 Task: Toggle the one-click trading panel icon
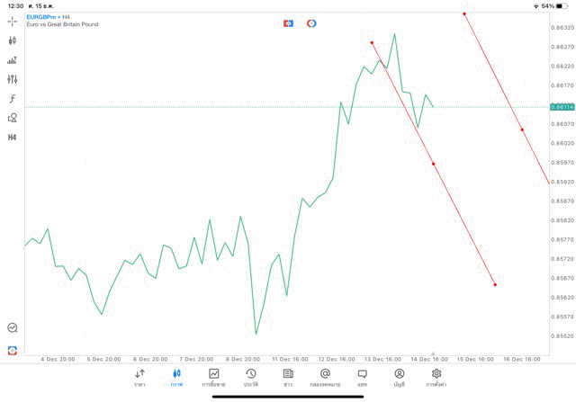(288, 23)
